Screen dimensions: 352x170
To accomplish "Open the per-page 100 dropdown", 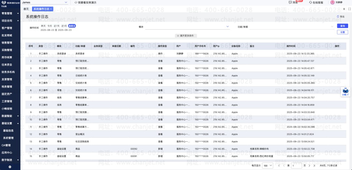I will [268, 166].
